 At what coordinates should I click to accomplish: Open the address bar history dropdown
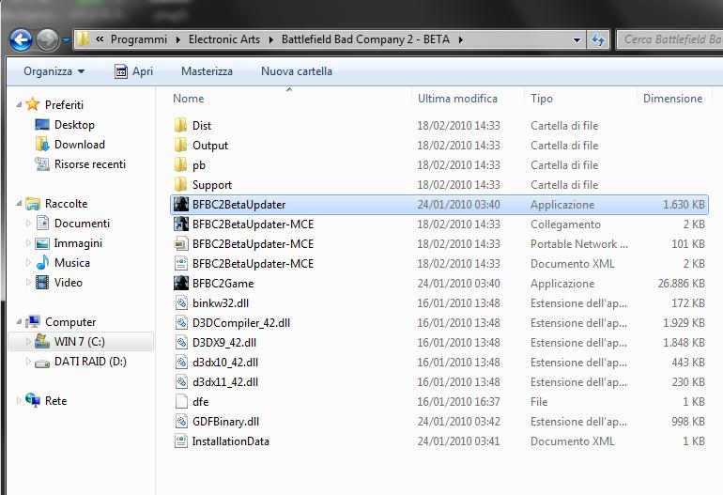577,40
